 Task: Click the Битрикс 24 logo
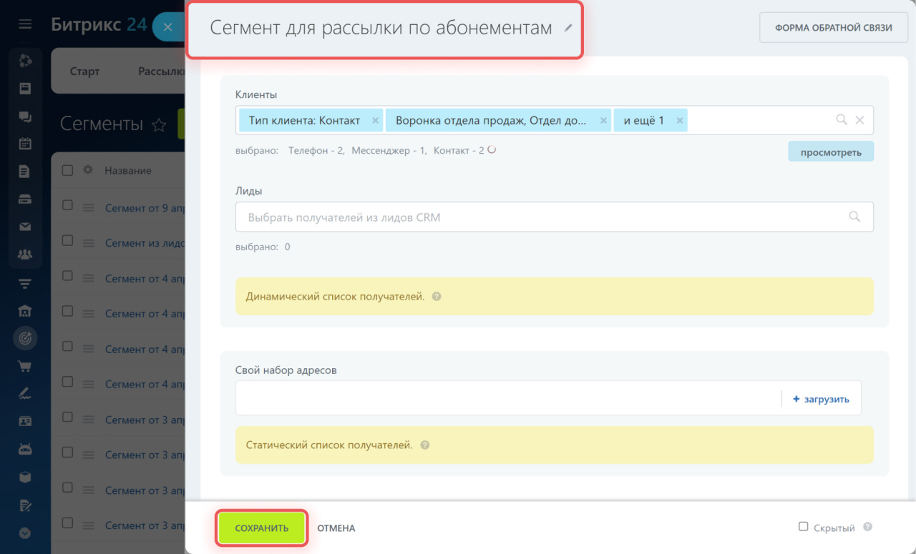point(99,24)
